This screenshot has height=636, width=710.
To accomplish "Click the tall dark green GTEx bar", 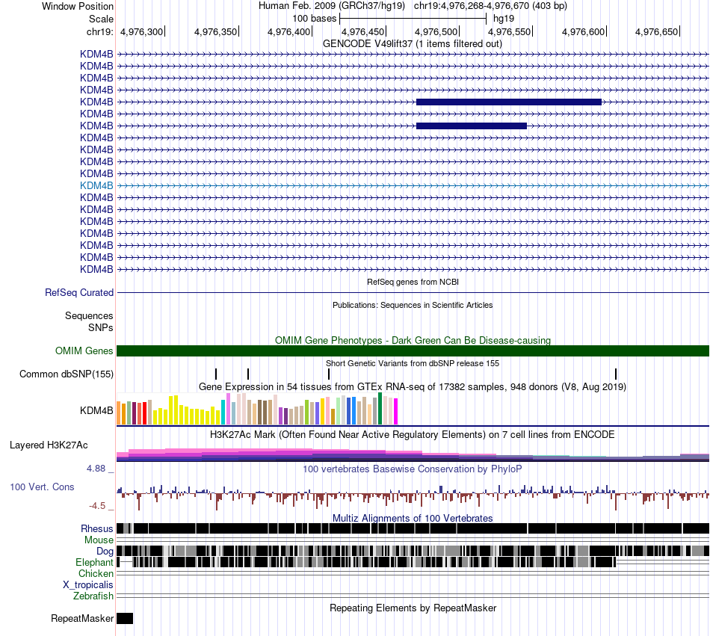I will [380, 408].
